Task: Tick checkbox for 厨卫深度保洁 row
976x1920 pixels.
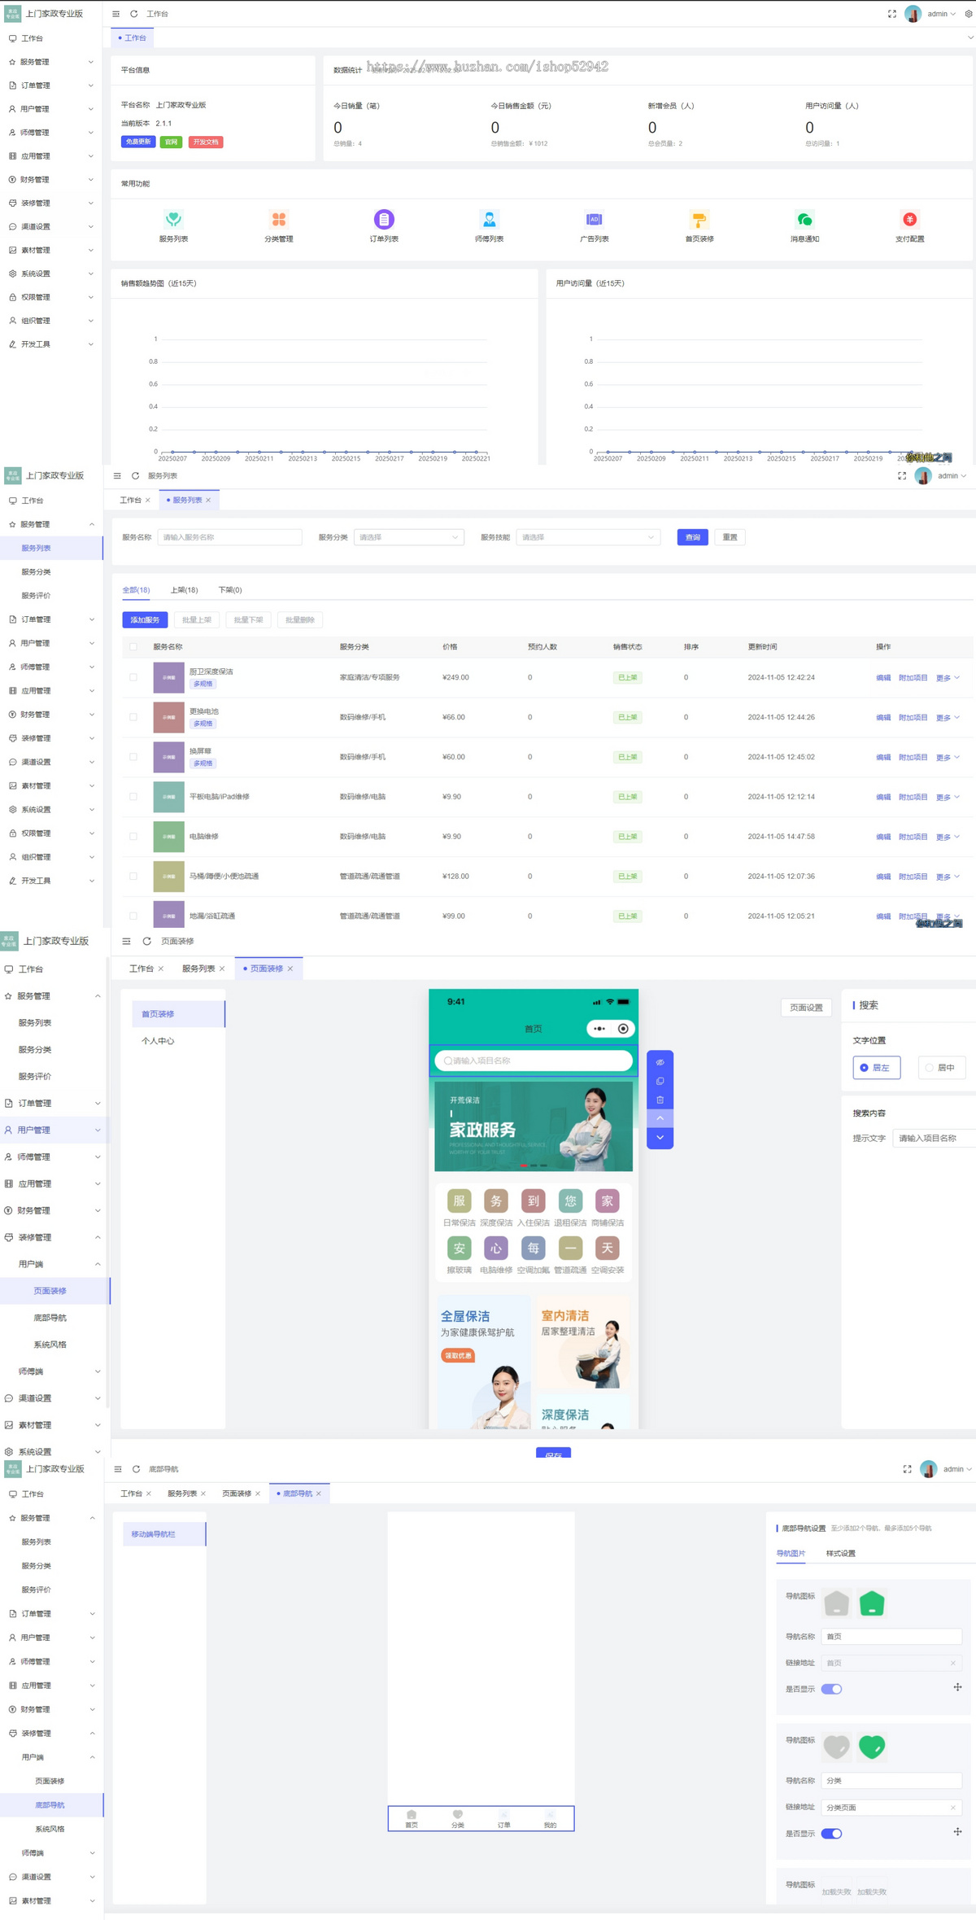Action: (133, 677)
